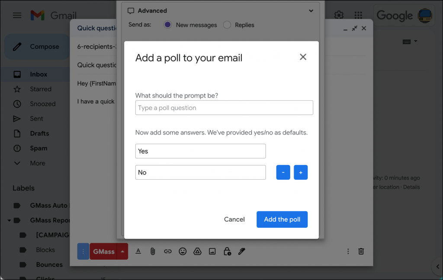The image size is (443, 280).
Task: Insert a file from Google Drive
Action: click(197, 251)
